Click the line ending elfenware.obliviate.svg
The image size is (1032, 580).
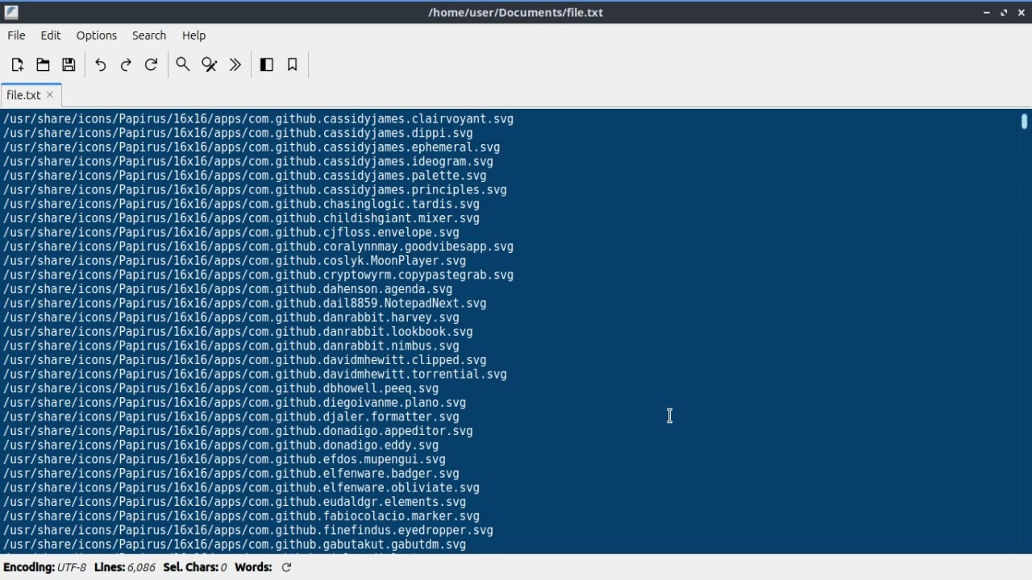[x=241, y=487]
